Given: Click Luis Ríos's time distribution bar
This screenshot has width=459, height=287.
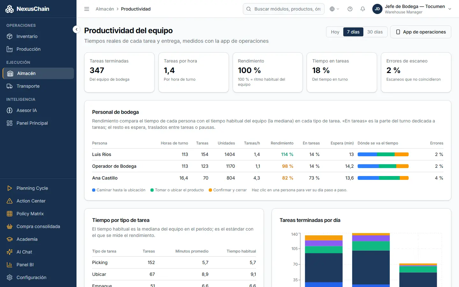Looking at the screenshot, I should coord(383,154).
